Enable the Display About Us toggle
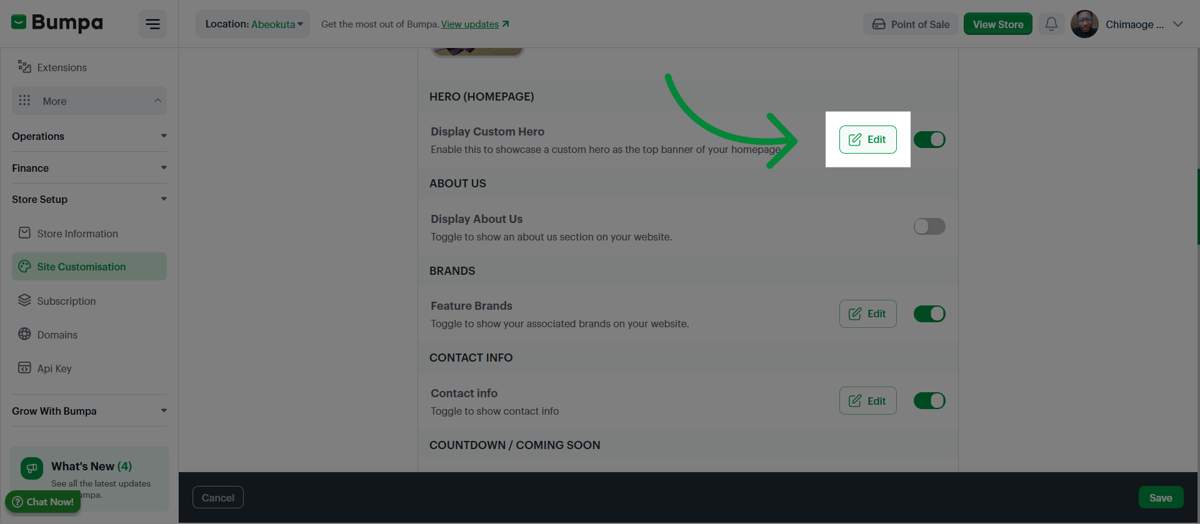Image resolution: width=1200 pixels, height=524 pixels. click(x=929, y=227)
